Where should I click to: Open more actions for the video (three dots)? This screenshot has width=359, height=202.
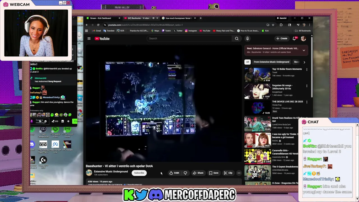[x=239, y=173]
